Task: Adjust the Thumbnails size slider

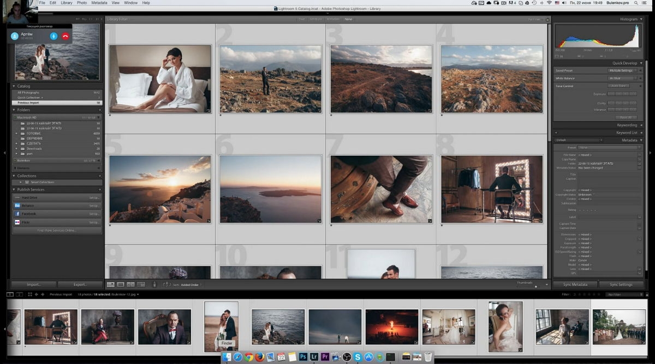Action: (536, 286)
